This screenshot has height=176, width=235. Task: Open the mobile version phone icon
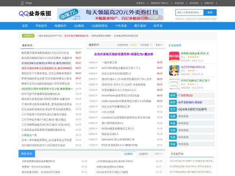pyautogui.click(x=22, y=3)
